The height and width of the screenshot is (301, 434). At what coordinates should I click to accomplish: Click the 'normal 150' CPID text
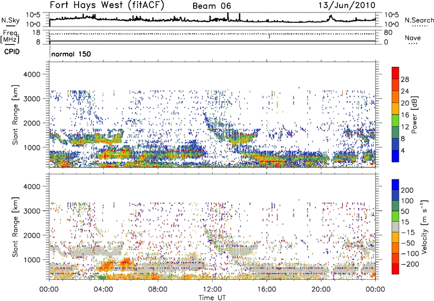(x=71, y=54)
